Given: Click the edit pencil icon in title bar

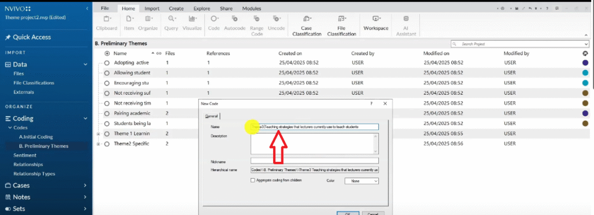Looking at the screenshot, I should [524, 8].
